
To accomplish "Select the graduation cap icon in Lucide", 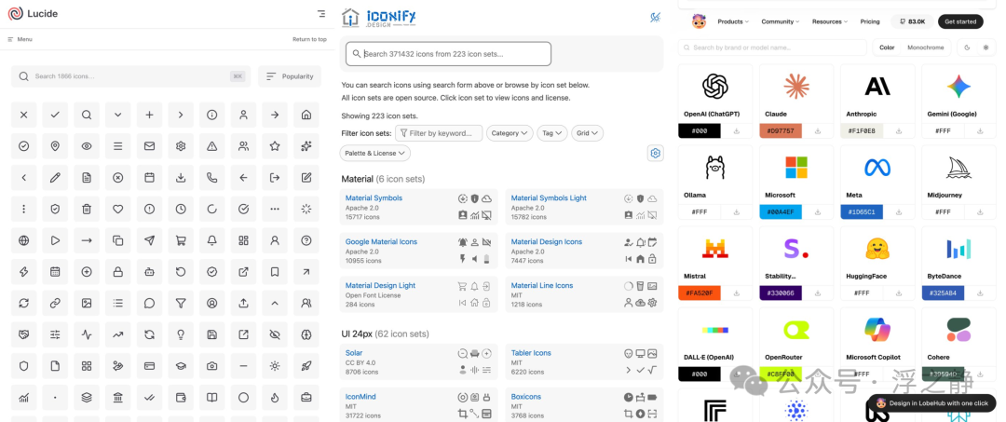I will pyautogui.click(x=181, y=365).
